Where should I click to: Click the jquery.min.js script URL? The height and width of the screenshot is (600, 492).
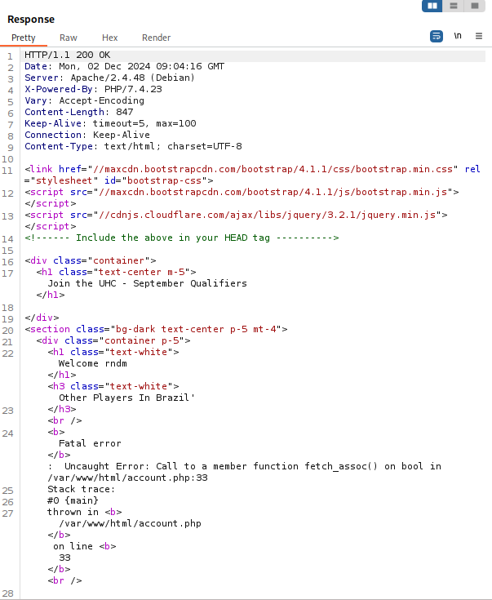point(267,215)
